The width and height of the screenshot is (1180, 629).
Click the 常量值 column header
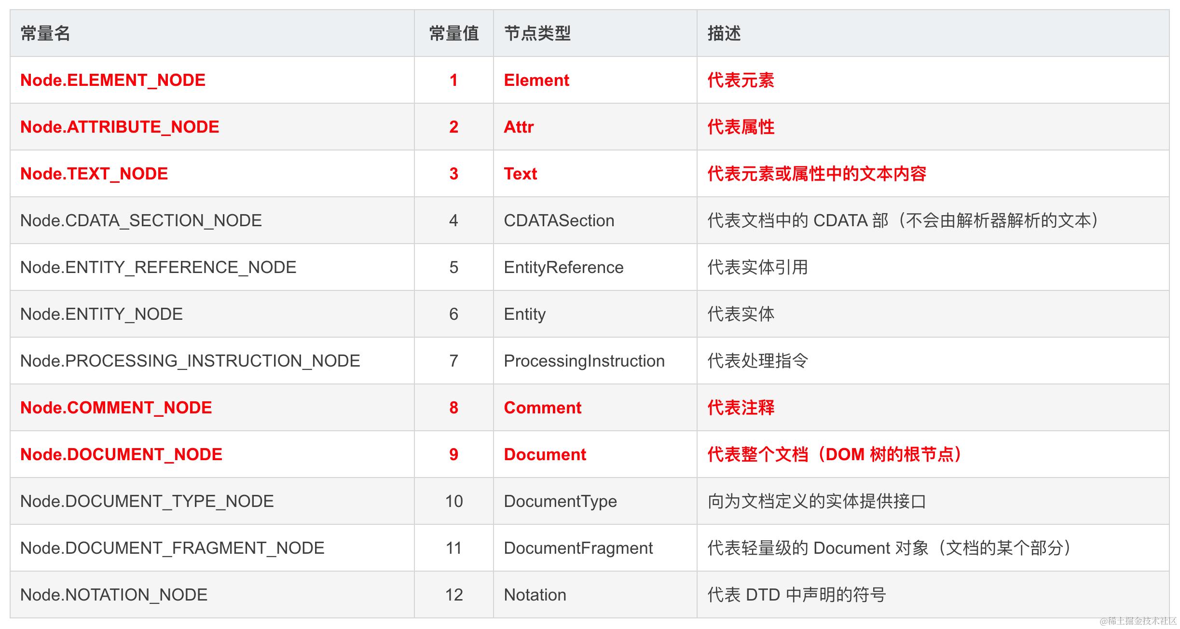coord(453,33)
